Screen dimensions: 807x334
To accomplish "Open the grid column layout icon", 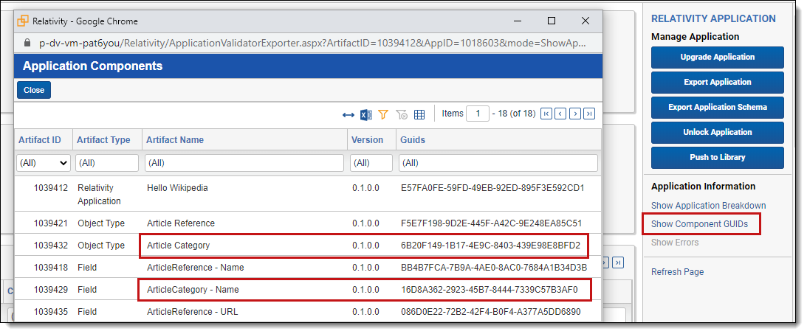I will (419, 114).
